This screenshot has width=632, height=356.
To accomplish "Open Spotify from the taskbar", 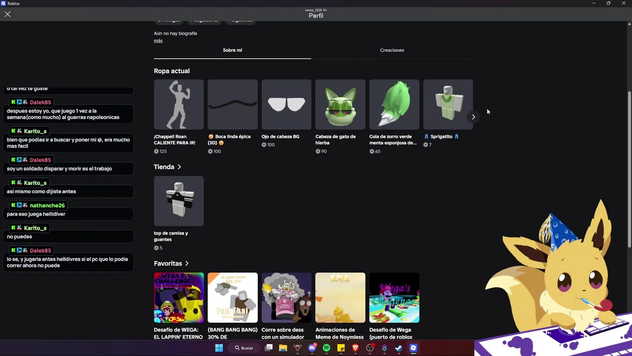I will (326, 348).
